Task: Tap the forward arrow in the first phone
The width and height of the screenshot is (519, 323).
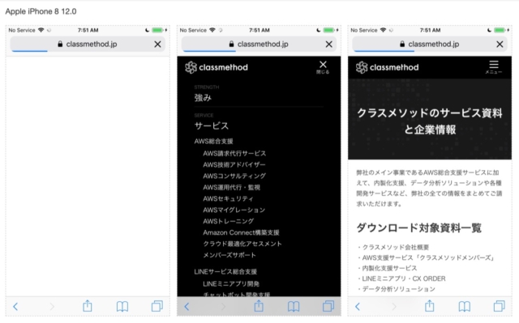Action: tap(52, 307)
